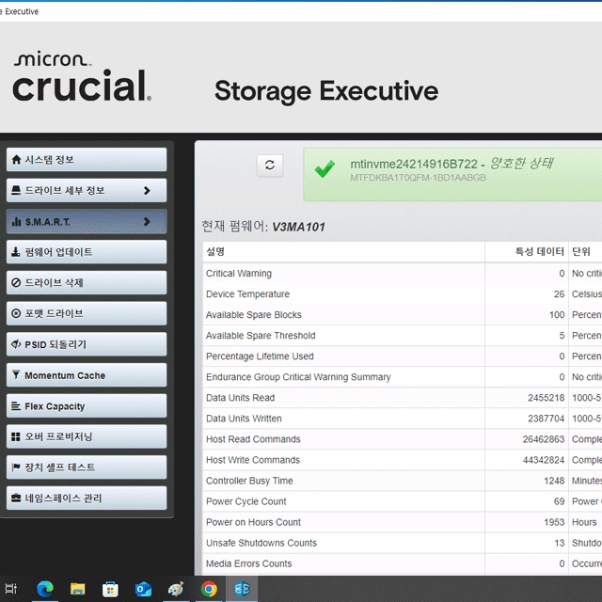Open File Explorer from the taskbar
Viewport: 602px width, 602px height.
[x=77, y=589]
